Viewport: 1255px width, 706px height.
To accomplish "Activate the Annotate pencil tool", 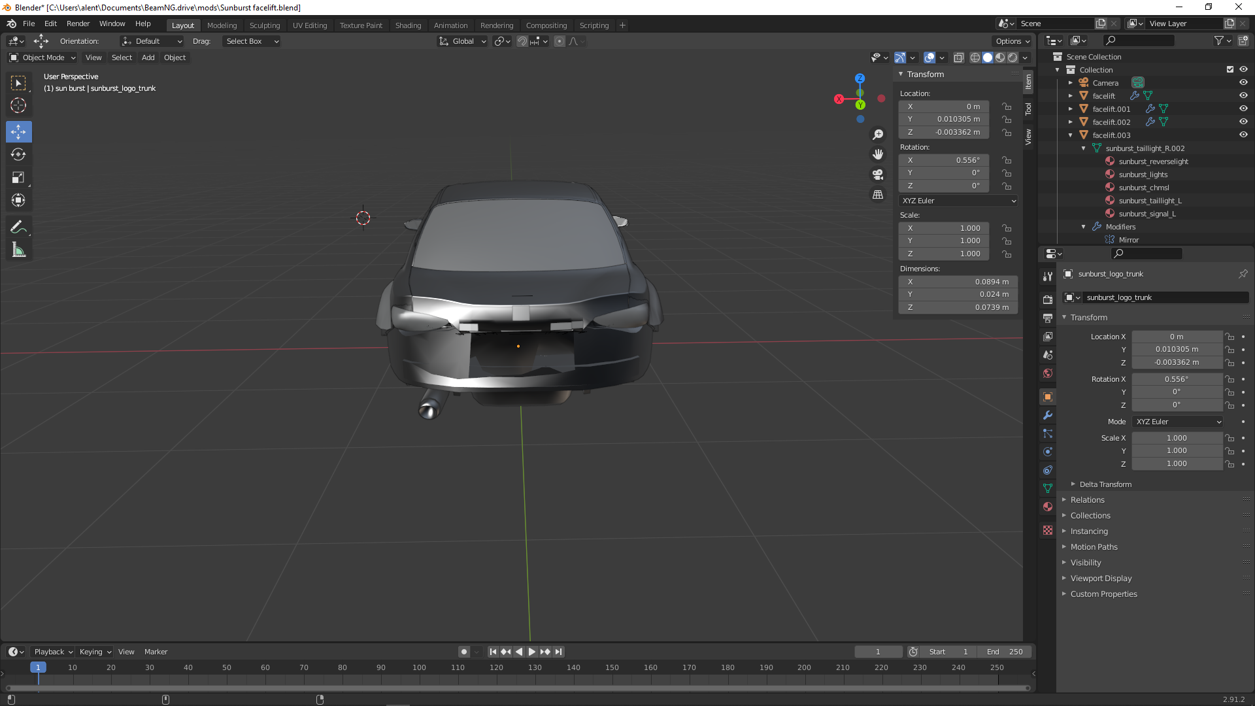I will (18, 227).
